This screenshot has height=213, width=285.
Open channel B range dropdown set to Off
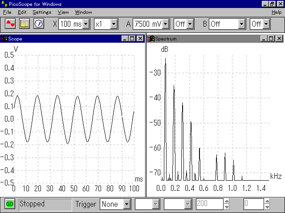point(241,24)
